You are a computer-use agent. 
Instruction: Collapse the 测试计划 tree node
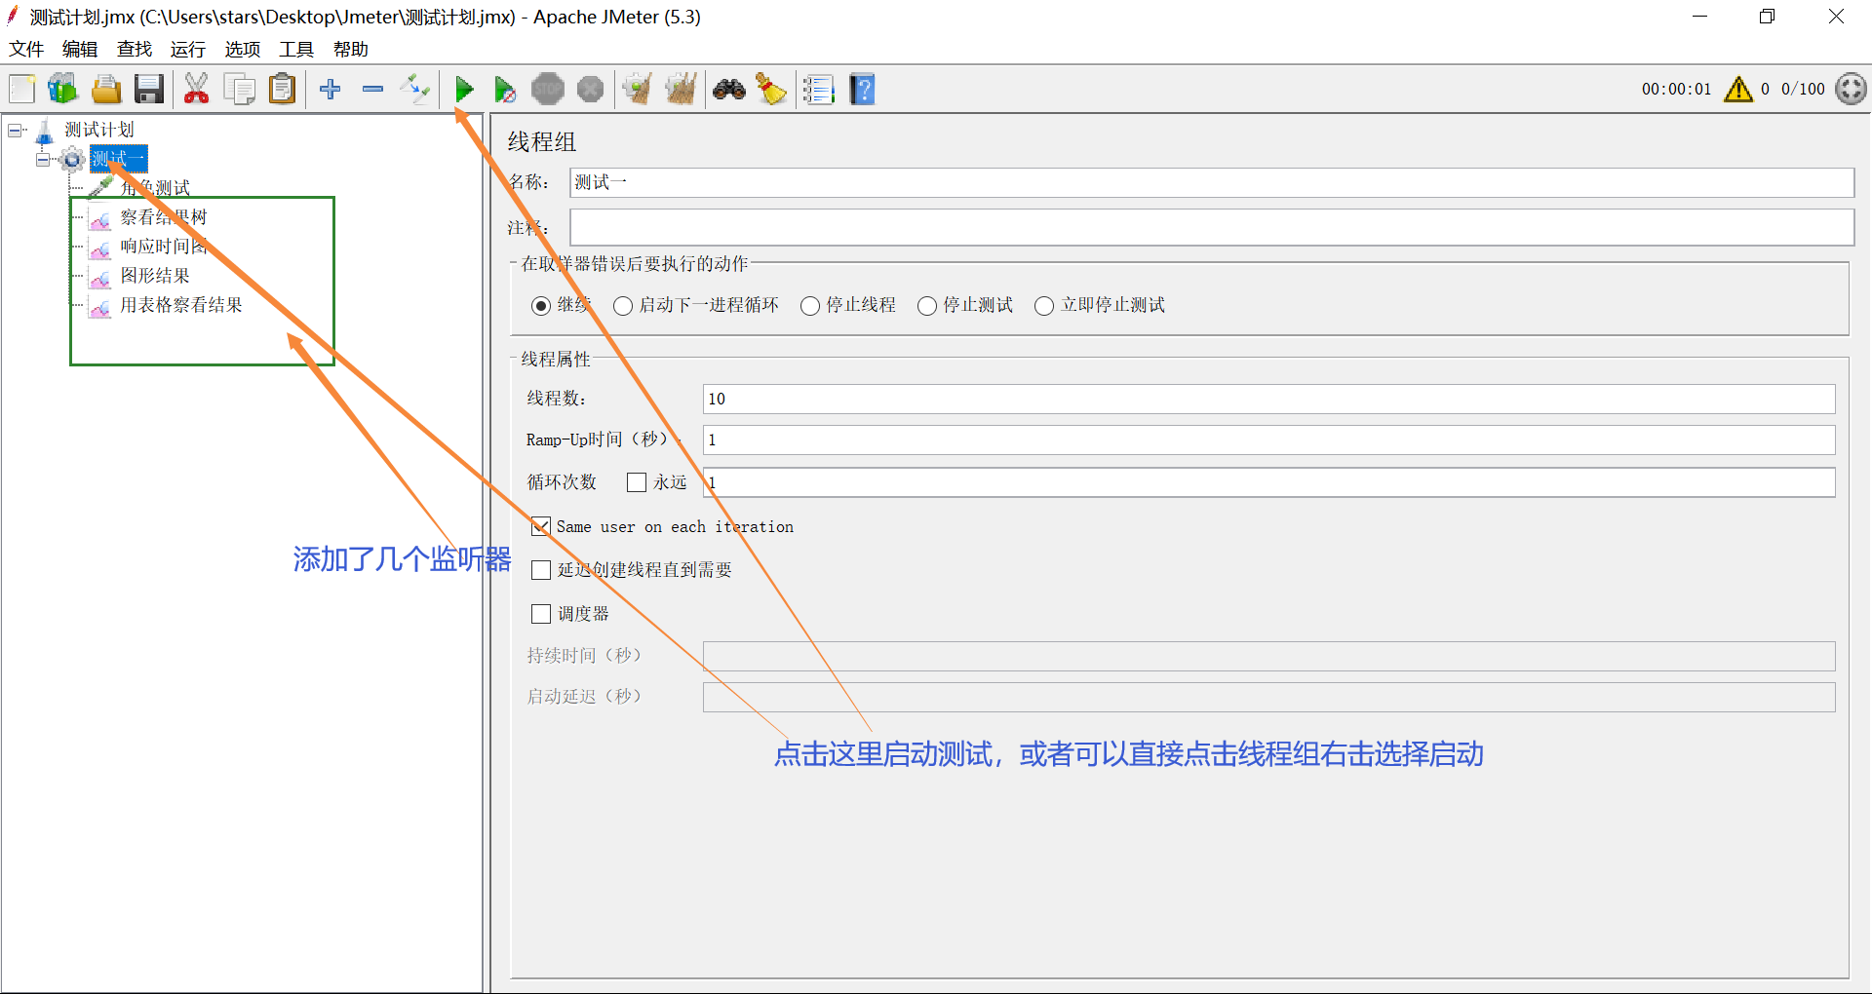[15, 129]
